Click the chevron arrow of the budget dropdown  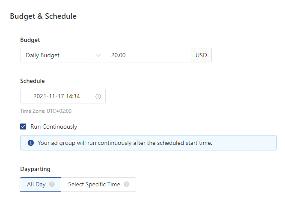(x=98, y=55)
